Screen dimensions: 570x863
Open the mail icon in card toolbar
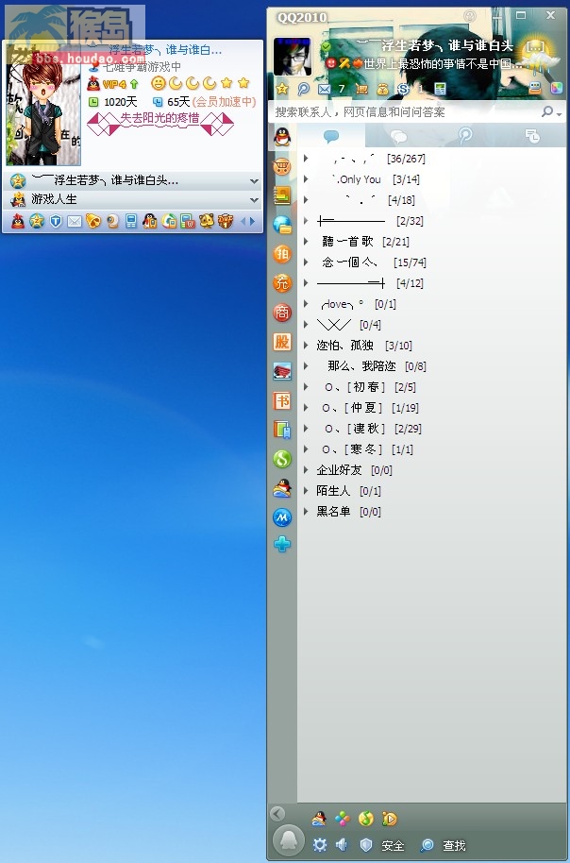(75, 221)
